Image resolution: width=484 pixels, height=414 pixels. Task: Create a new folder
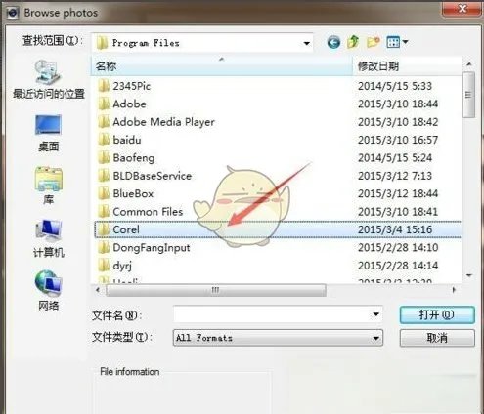pyautogui.click(x=374, y=42)
